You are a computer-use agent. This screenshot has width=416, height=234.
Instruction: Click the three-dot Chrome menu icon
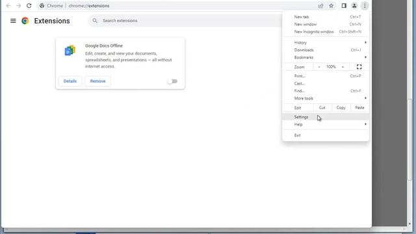[365, 6]
